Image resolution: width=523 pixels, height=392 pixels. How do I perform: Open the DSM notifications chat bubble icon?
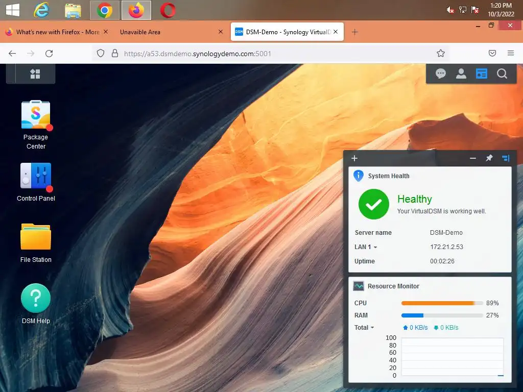point(441,73)
